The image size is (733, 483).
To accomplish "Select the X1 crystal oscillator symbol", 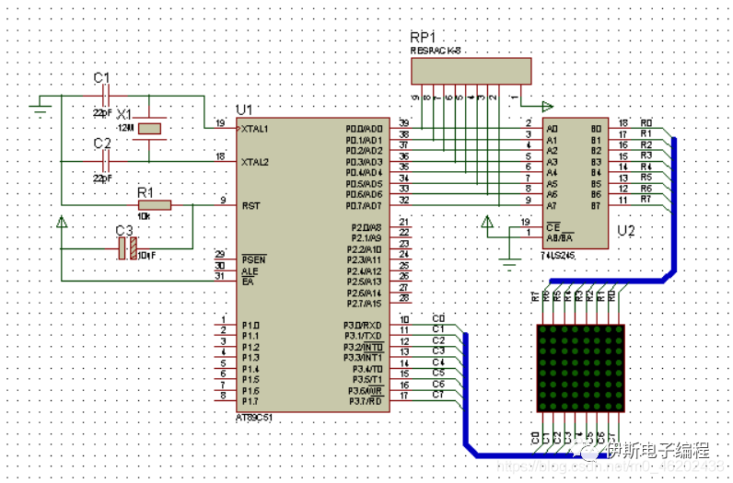I will pos(149,129).
